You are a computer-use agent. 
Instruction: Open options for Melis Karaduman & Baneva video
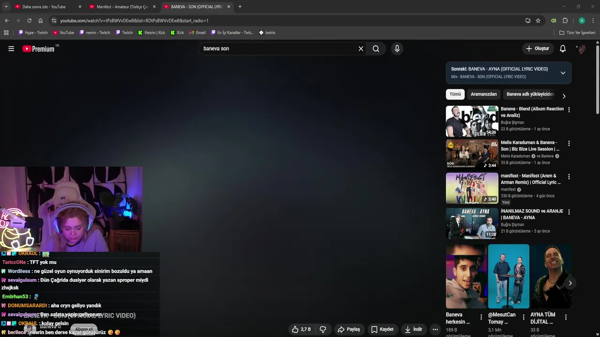(x=569, y=143)
